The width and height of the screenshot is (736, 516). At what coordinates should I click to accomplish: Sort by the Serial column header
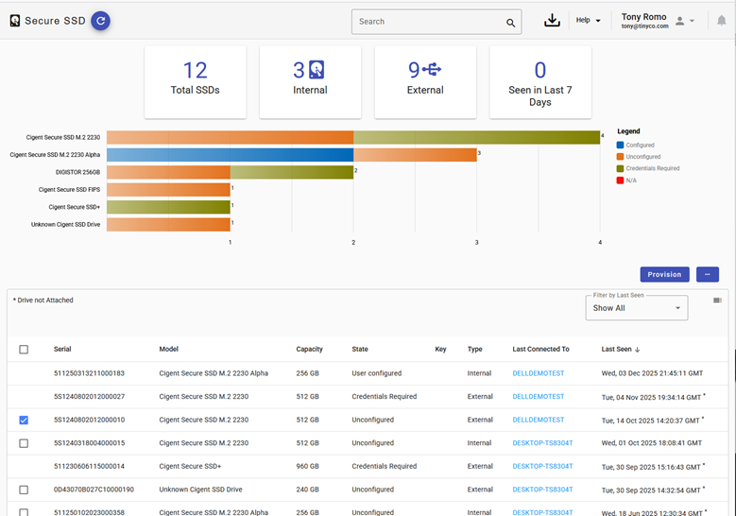click(62, 349)
